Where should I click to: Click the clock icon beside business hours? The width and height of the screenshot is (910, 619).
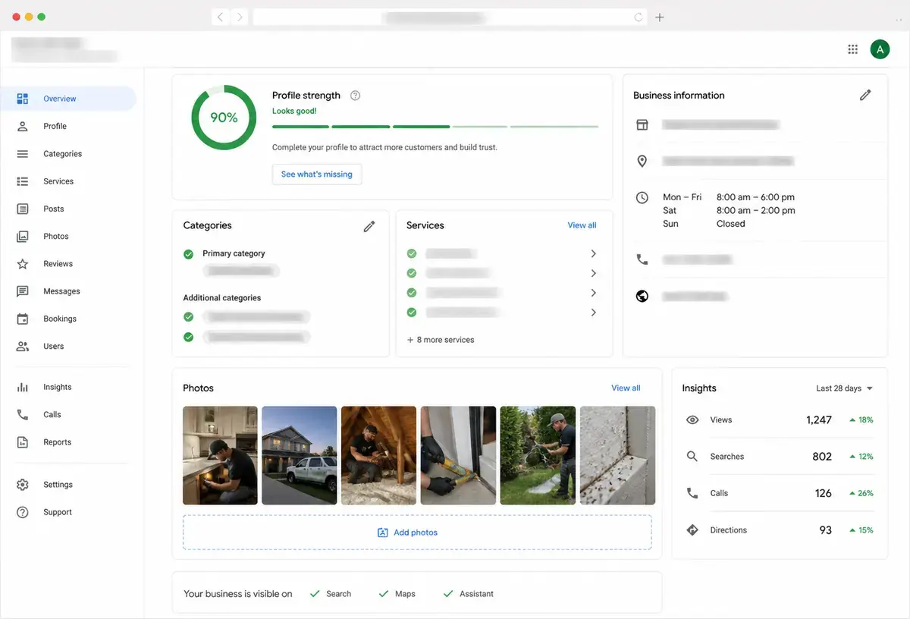642,197
